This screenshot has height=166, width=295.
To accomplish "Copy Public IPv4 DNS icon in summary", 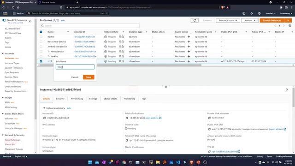I will click(209, 129).
